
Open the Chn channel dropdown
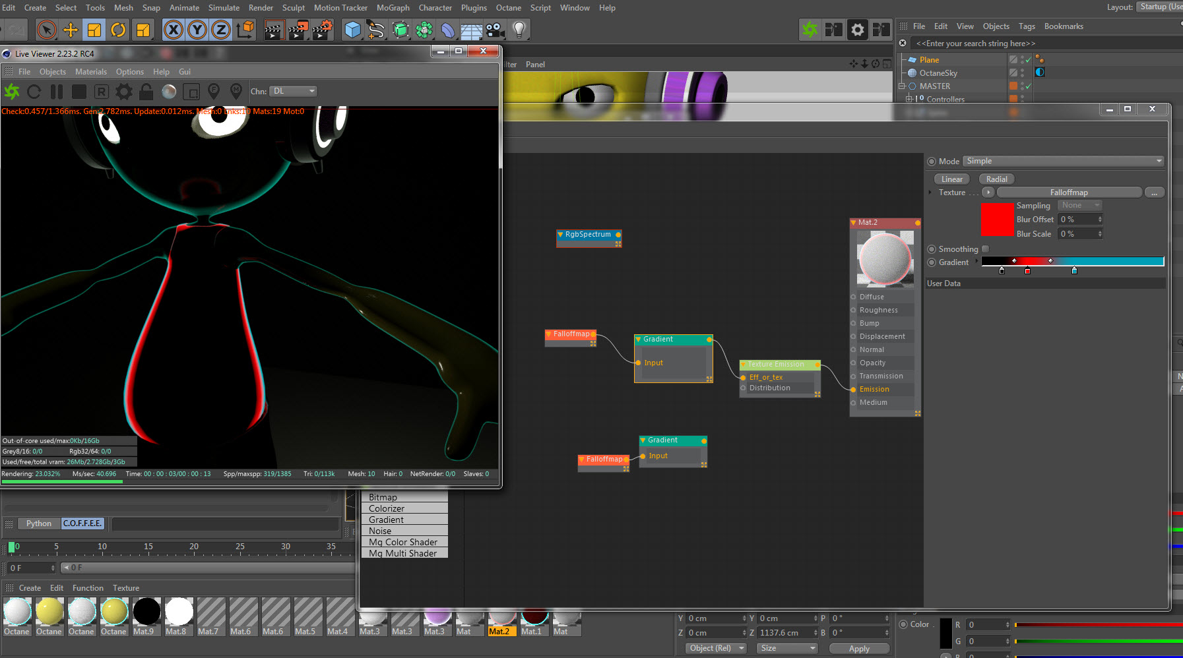[x=294, y=92]
